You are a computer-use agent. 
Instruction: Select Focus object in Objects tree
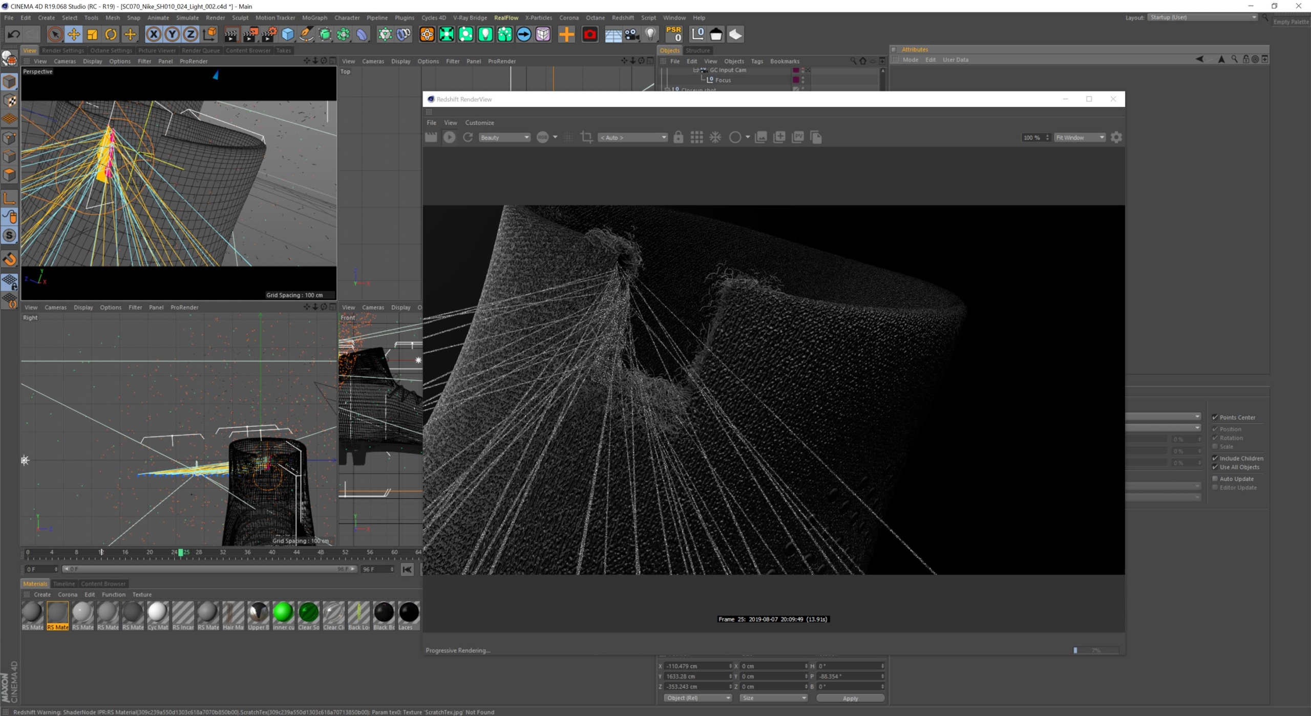723,80
